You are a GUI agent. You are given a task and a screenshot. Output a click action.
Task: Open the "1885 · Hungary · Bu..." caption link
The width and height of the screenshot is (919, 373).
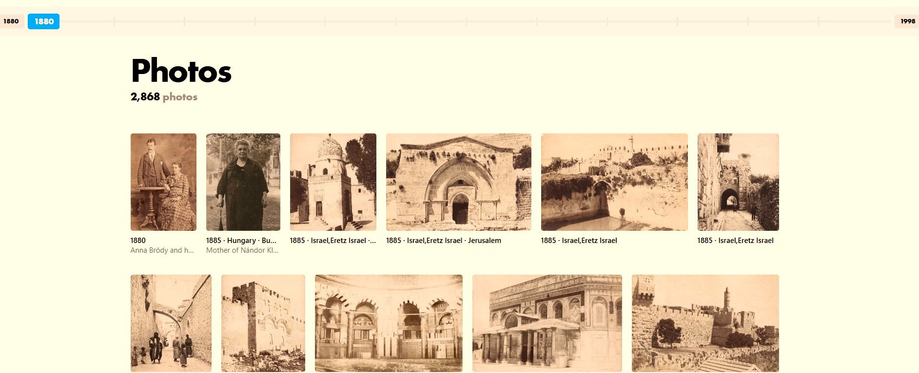(x=241, y=241)
